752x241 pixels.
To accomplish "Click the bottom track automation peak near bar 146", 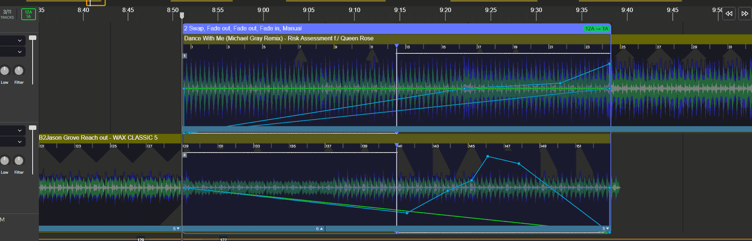I will 487,157.
